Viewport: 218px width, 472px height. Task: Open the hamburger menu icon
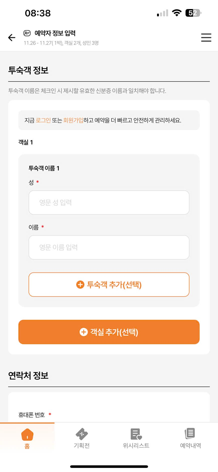[x=206, y=38]
